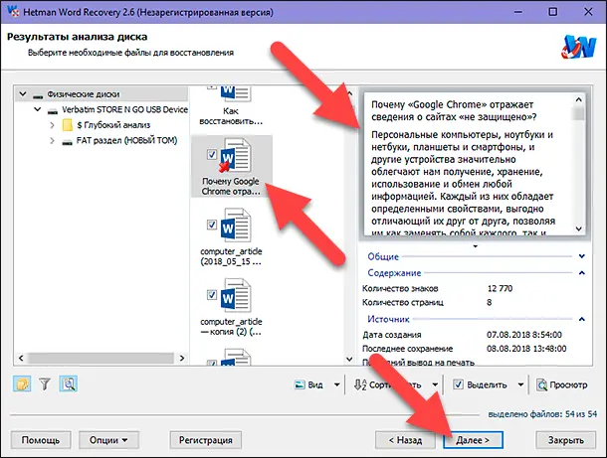
Task: Click the 'Просмотр' preview icon button
Action: click(562, 384)
